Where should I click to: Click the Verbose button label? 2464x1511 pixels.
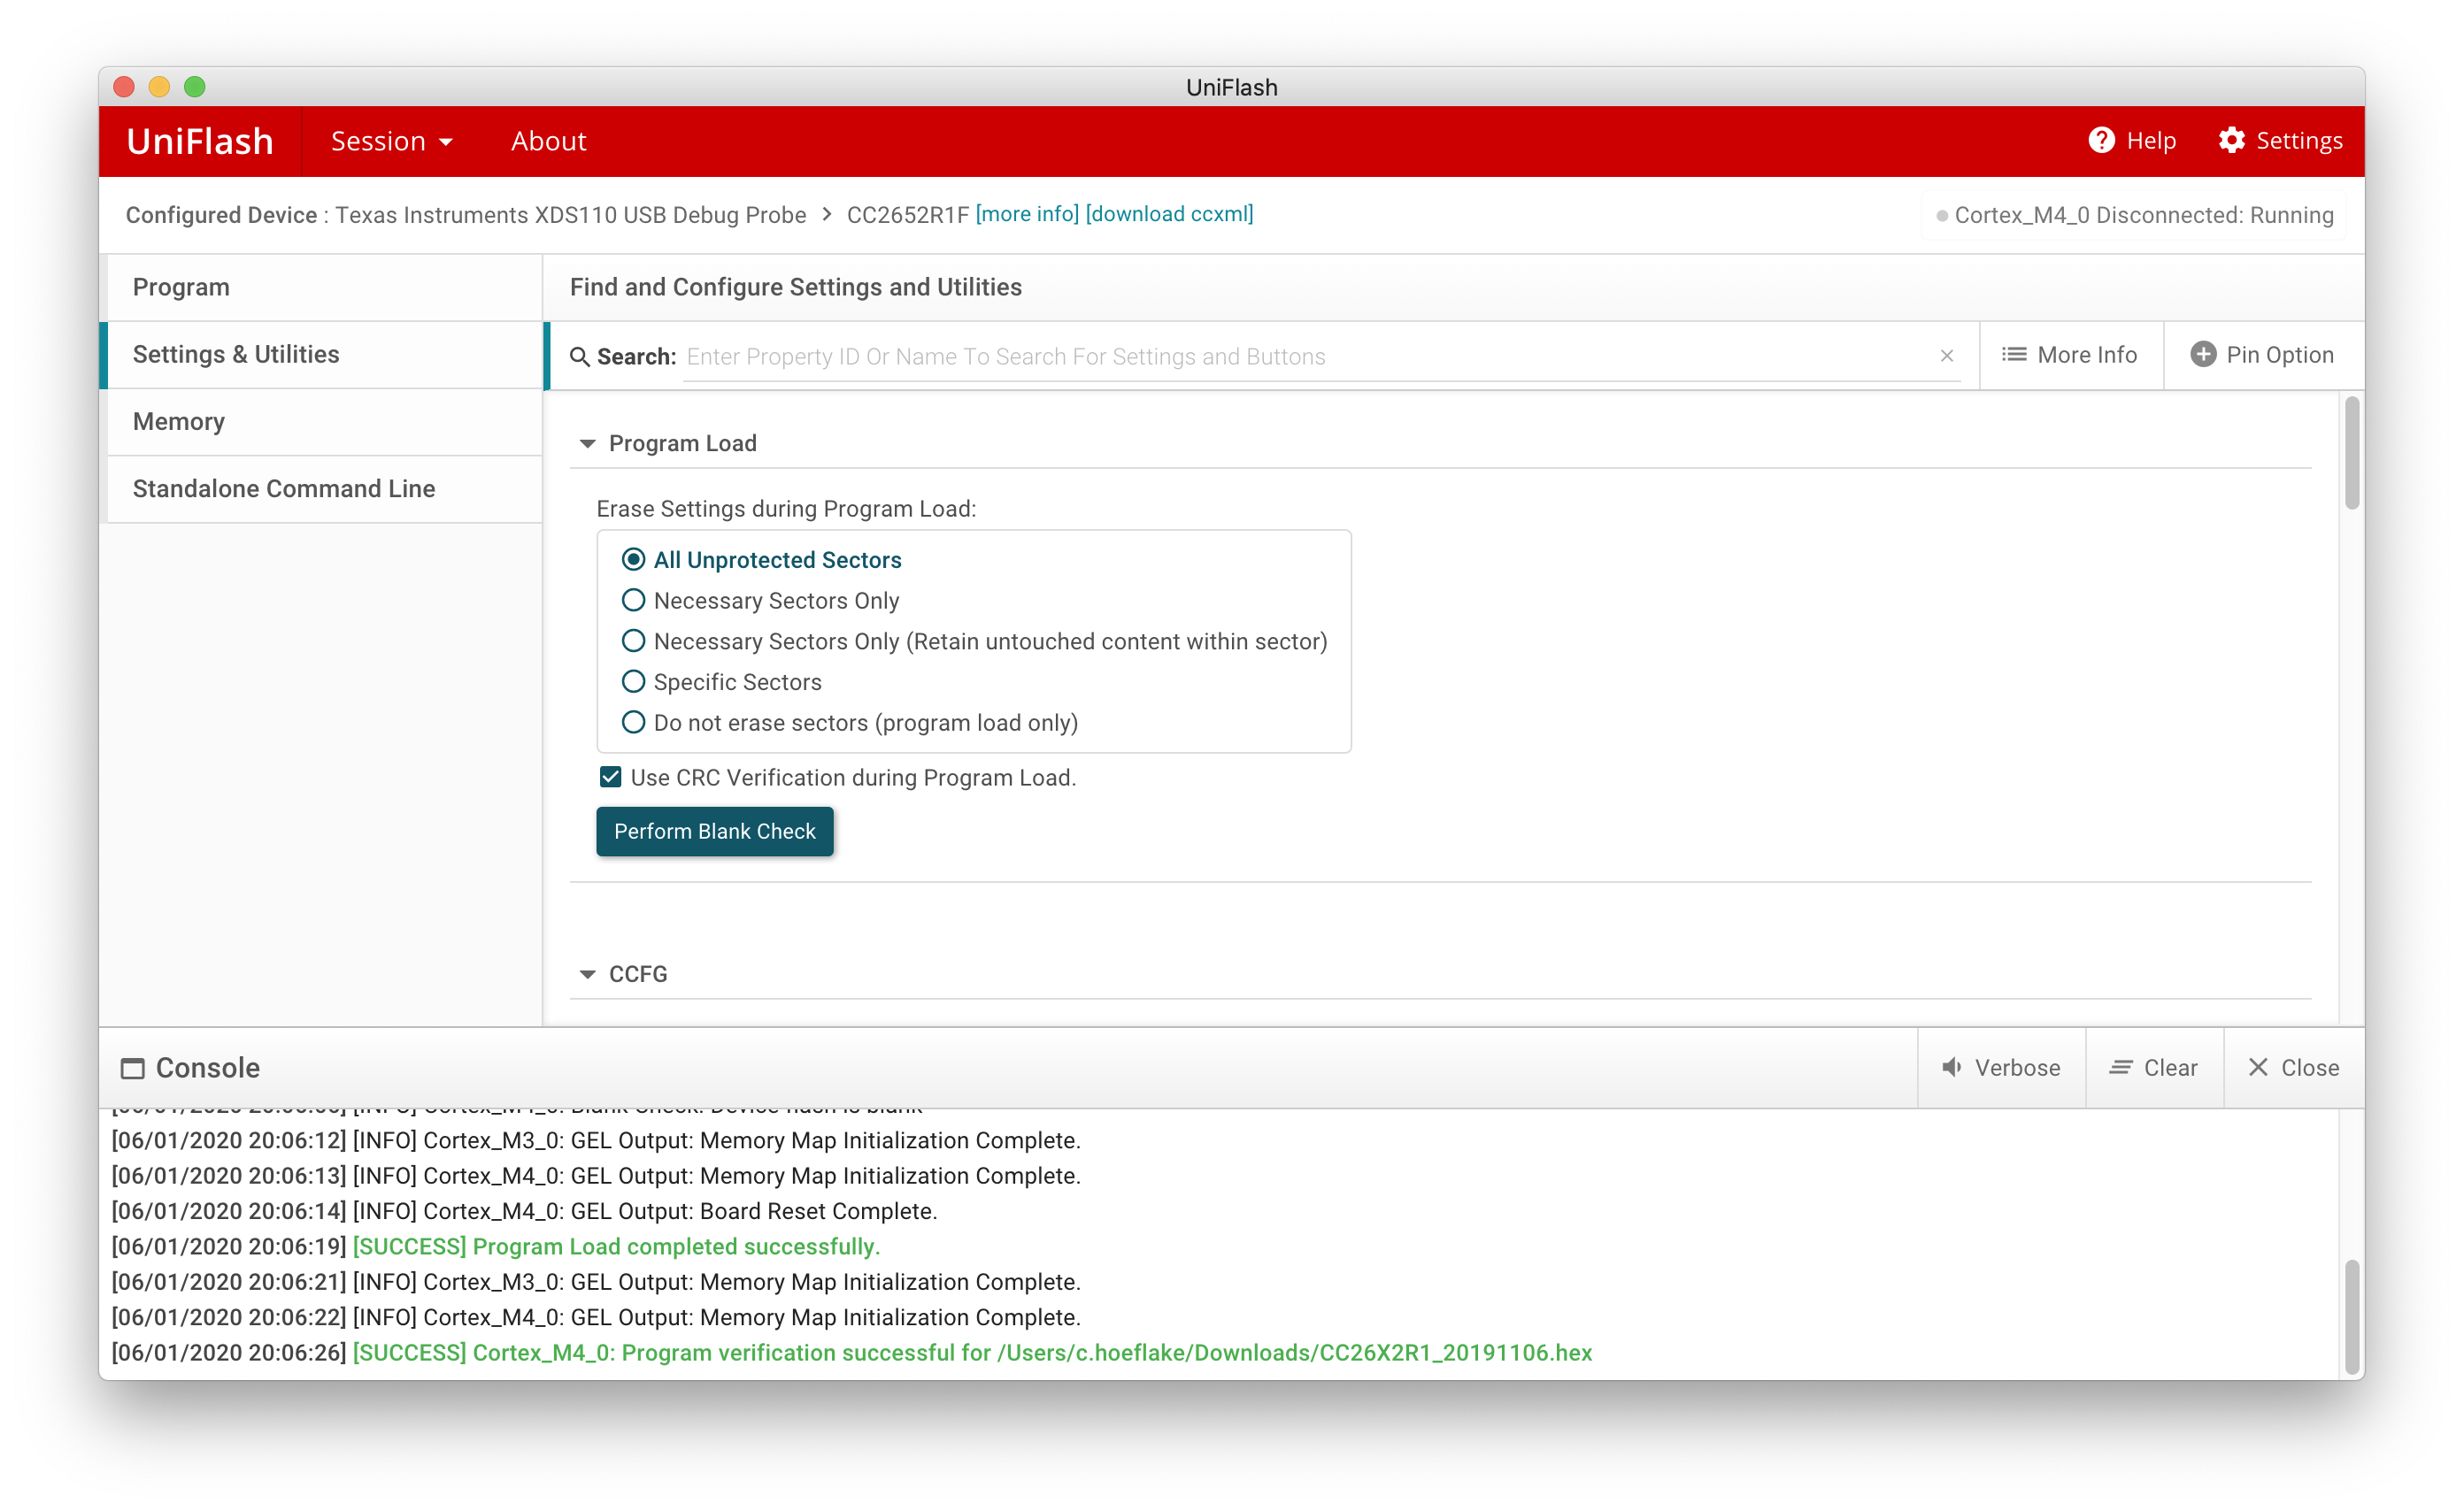[x=2017, y=1067]
